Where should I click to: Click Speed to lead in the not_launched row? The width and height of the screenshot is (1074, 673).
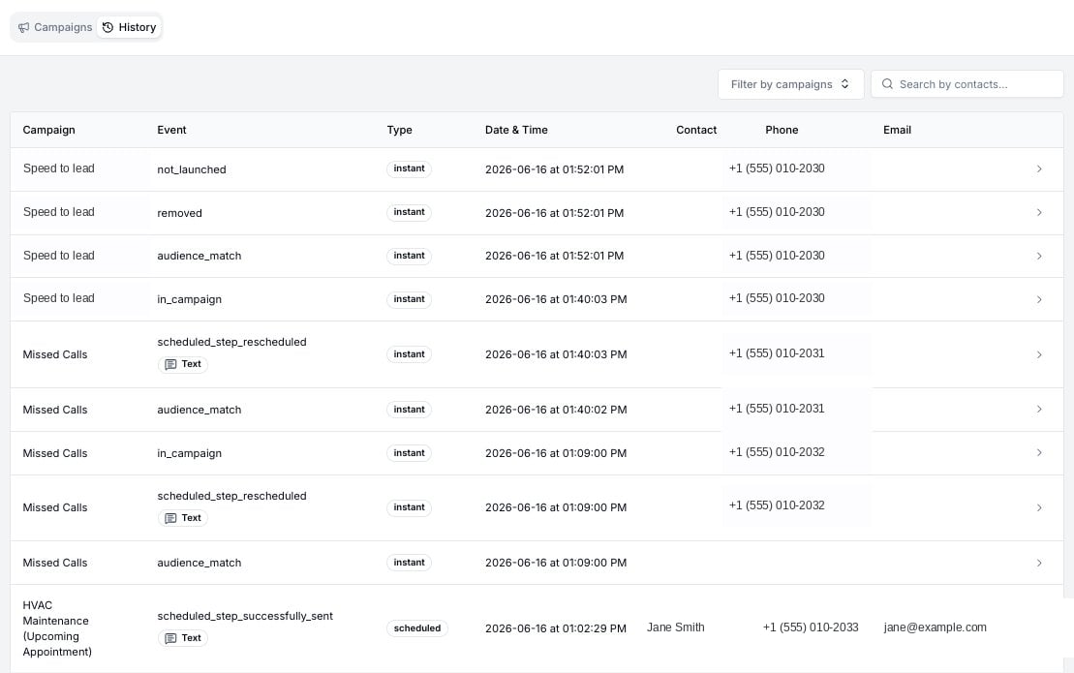pyautogui.click(x=59, y=168)
